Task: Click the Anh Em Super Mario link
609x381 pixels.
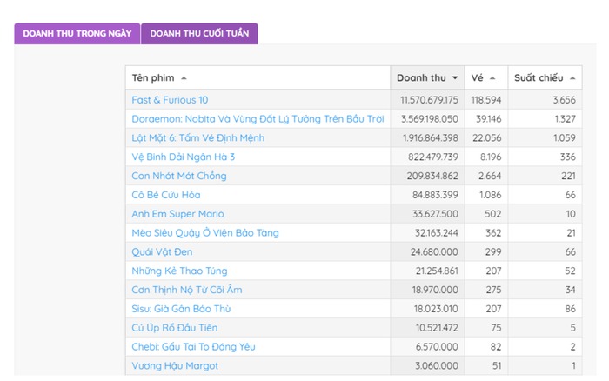Action: coord(177,214)
